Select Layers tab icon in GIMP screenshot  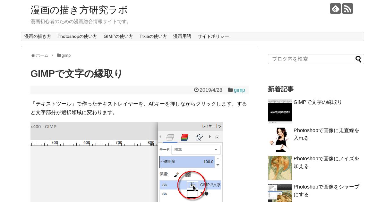(170, 137)
